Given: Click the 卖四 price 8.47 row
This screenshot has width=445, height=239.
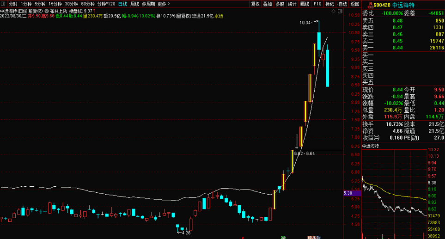Looking at the screenshot, I should pyautogui.click(x=403, y=28).
